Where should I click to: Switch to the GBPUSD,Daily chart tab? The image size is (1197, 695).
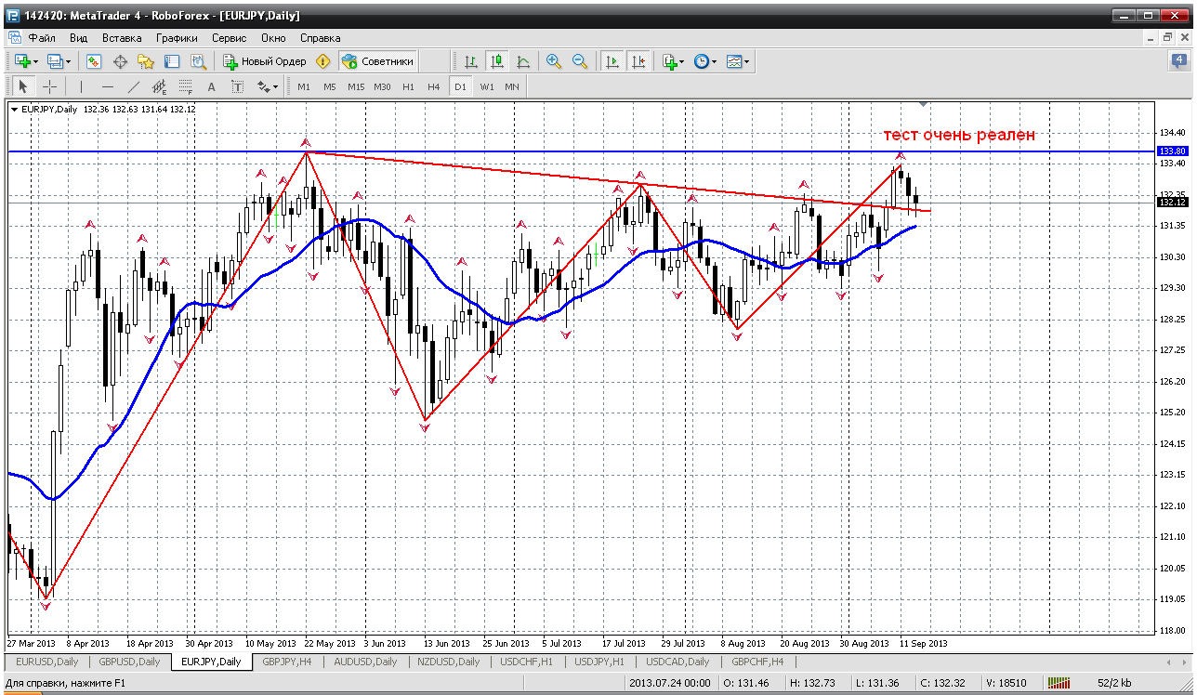click(129, 662)
